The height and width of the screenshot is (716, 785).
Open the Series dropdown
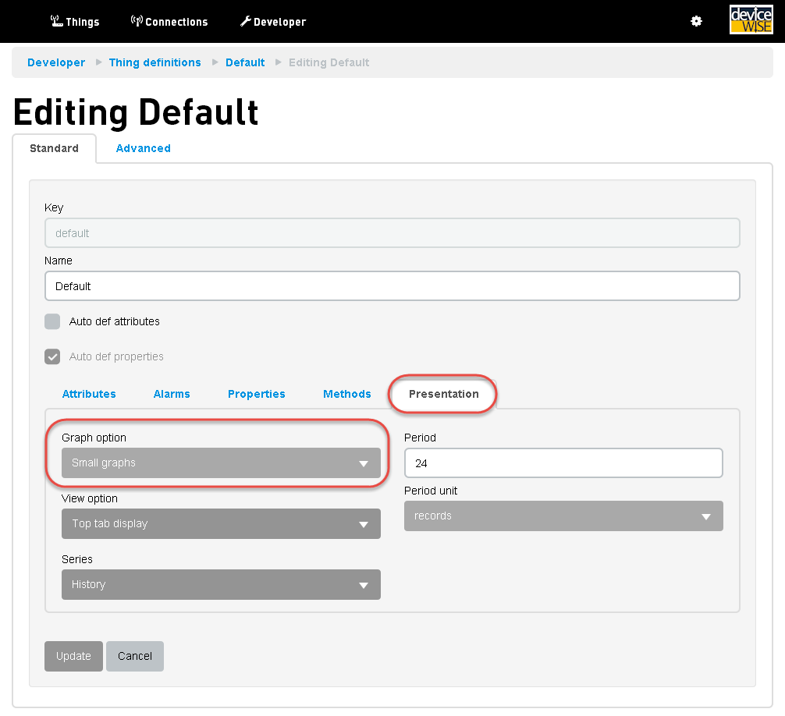[221, 585]
